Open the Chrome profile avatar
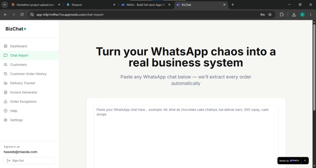 302,14
